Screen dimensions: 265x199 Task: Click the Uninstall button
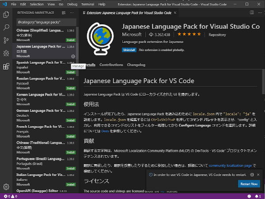pyautogui.click(x=129, y=50)
